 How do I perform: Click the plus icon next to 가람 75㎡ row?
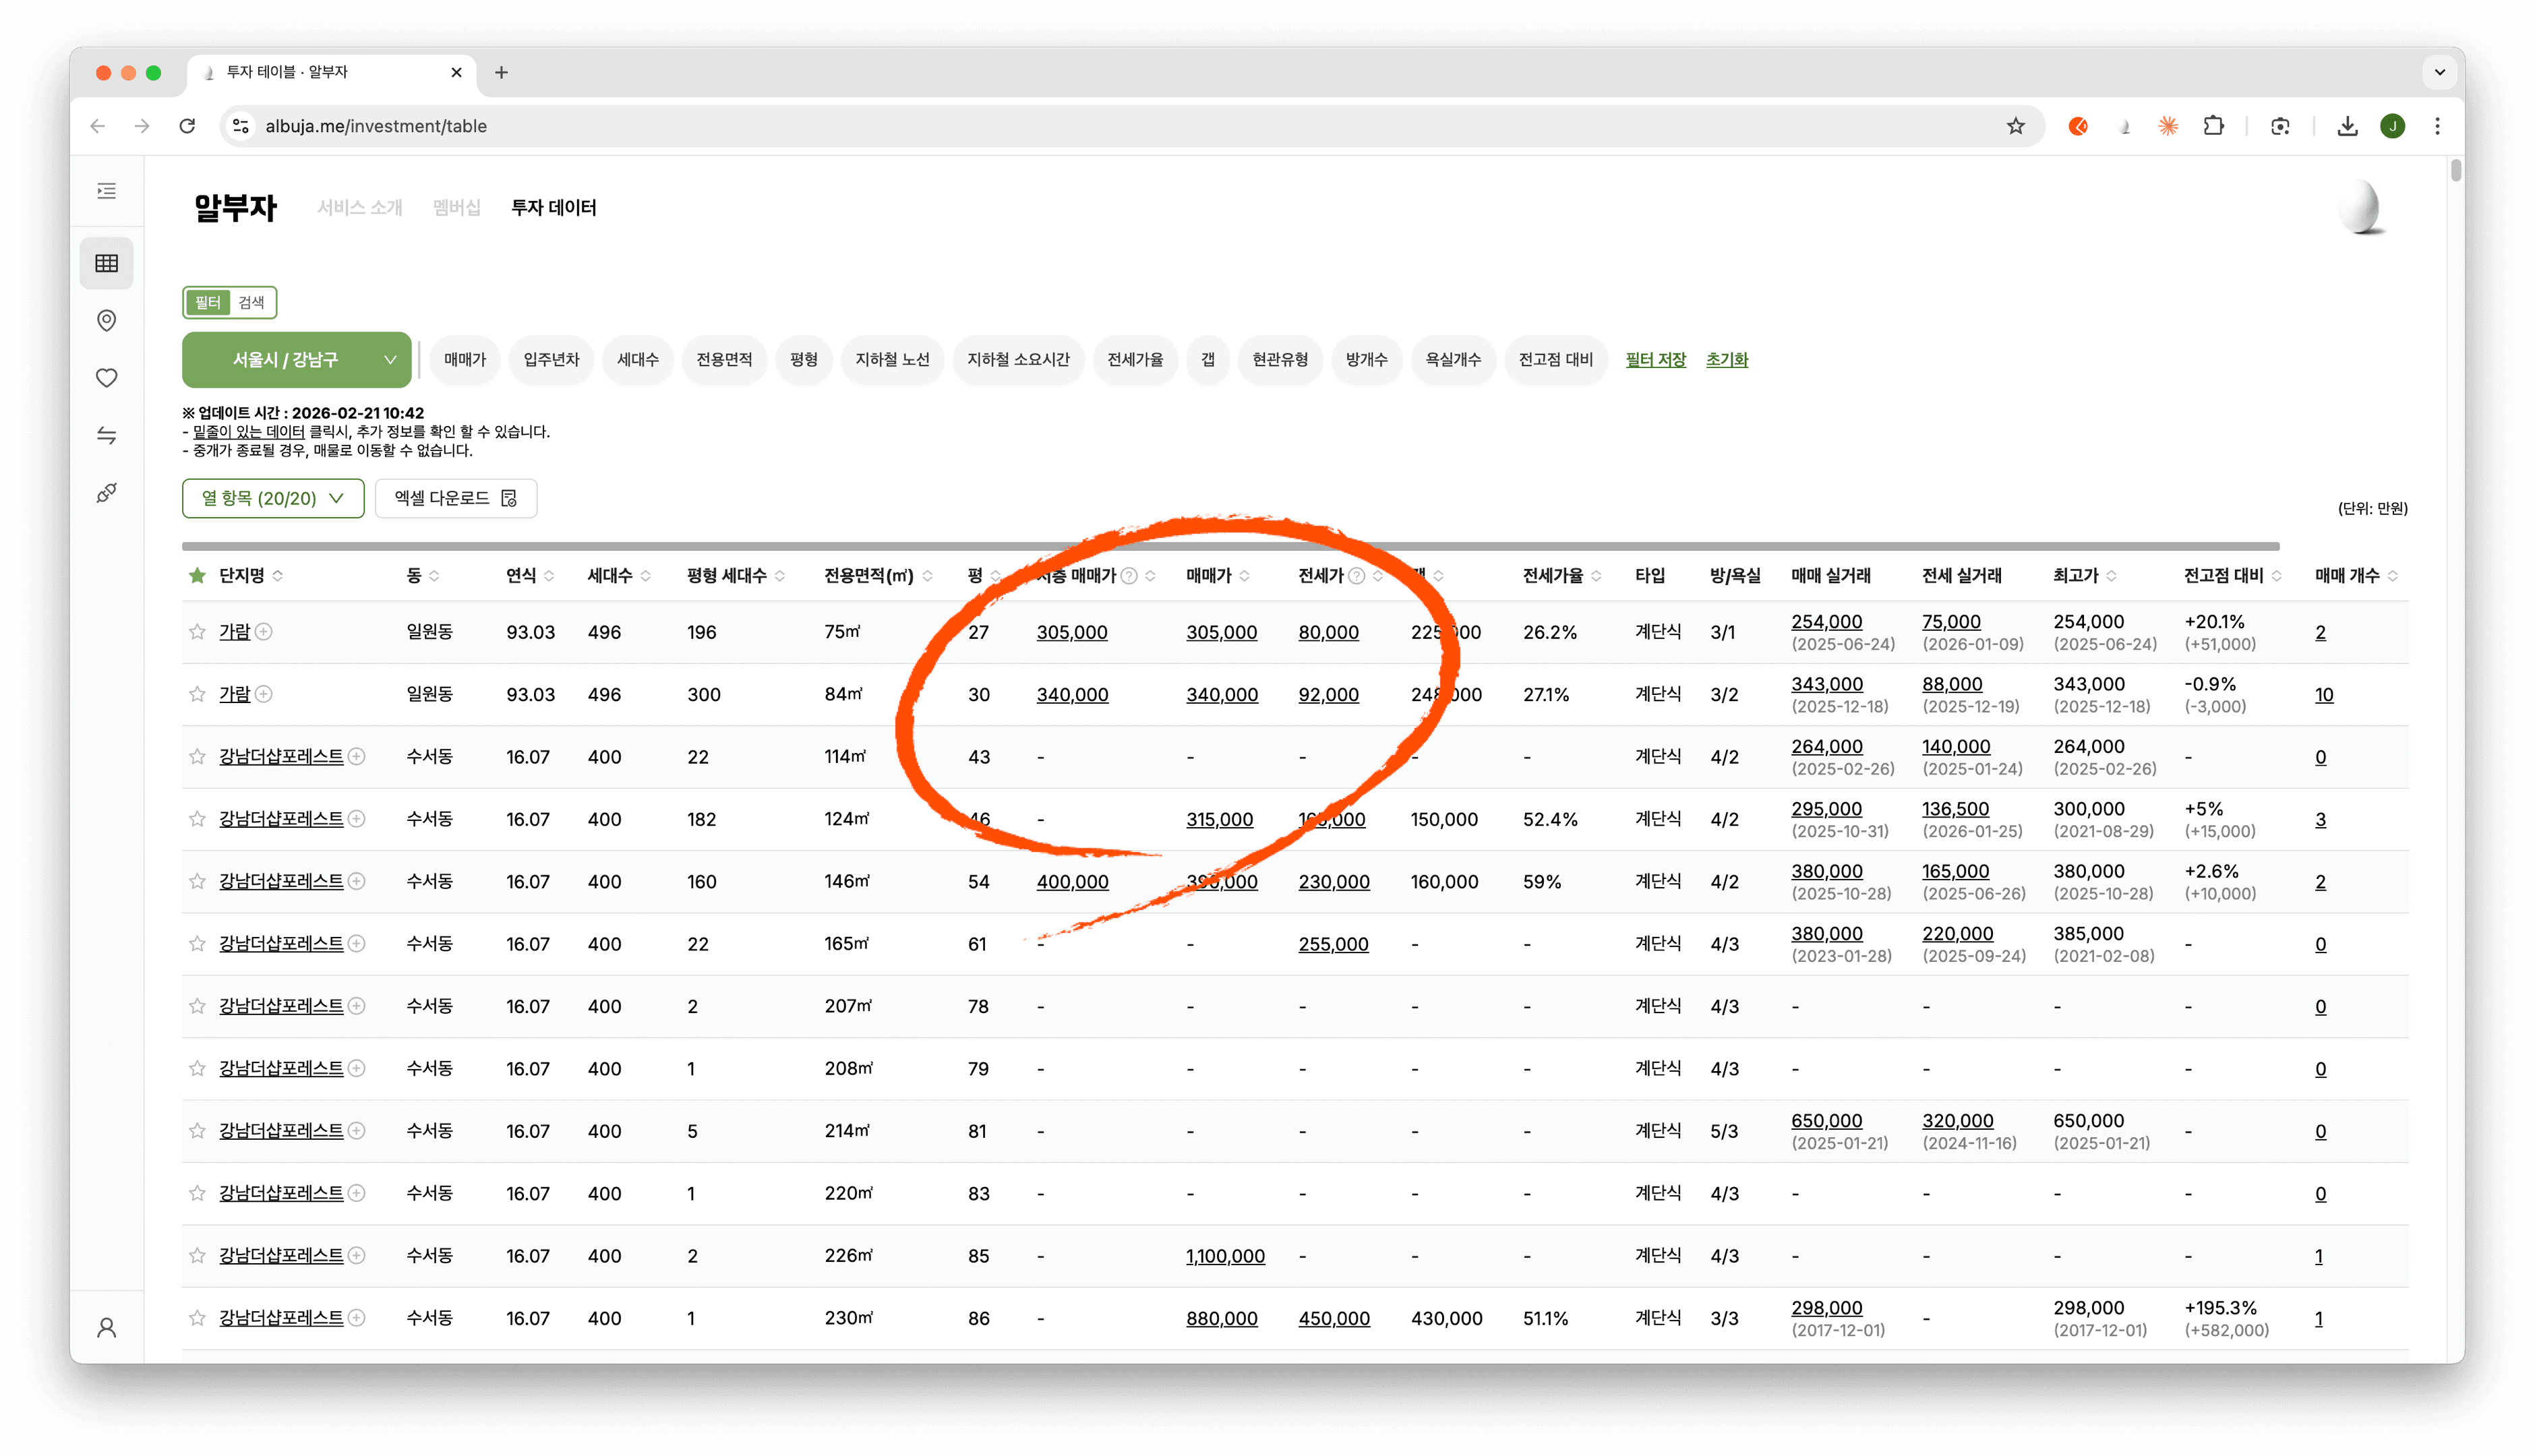click(x=263, y=631)
